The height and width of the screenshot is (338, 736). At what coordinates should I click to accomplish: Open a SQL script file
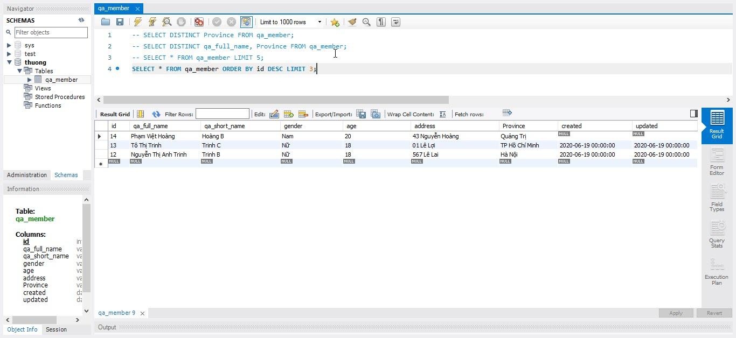click(x=106, y=22)
